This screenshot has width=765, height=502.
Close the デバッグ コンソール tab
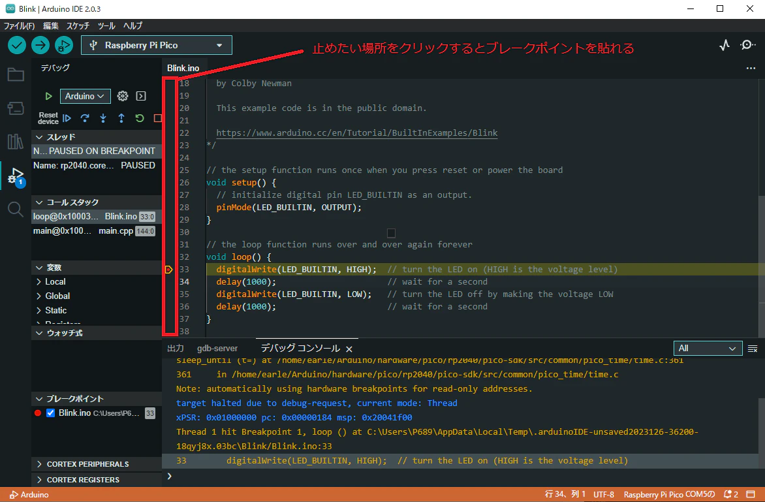click(x=349, y=349)
